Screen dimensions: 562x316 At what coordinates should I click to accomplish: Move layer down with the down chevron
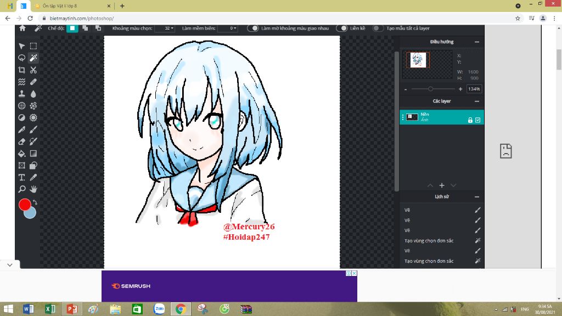point(453,185)
